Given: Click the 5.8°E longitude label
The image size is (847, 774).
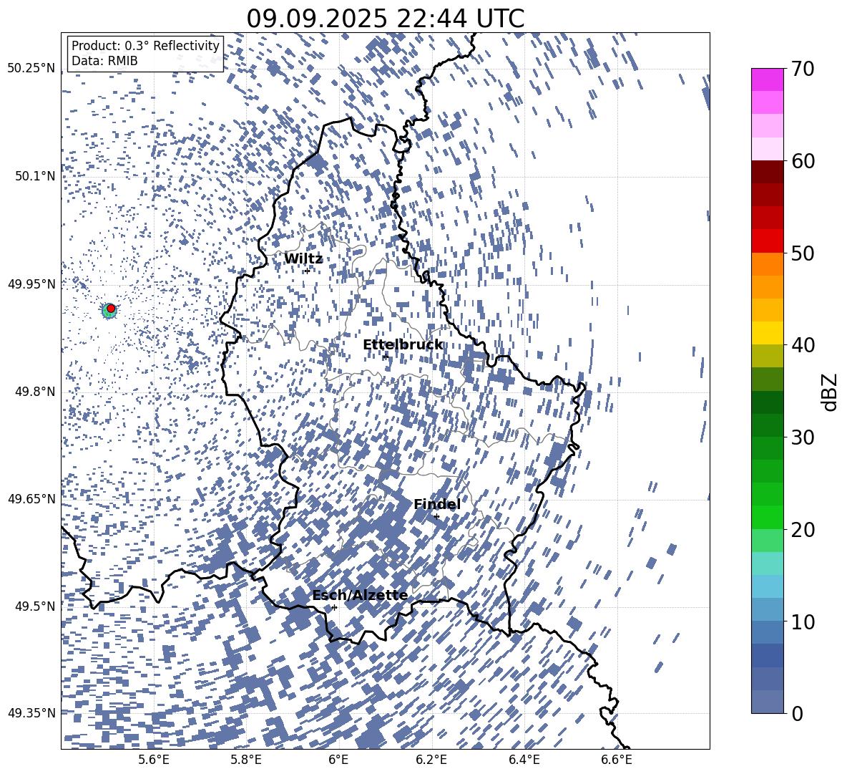Looking at the screenshot, I should point(246,760).
